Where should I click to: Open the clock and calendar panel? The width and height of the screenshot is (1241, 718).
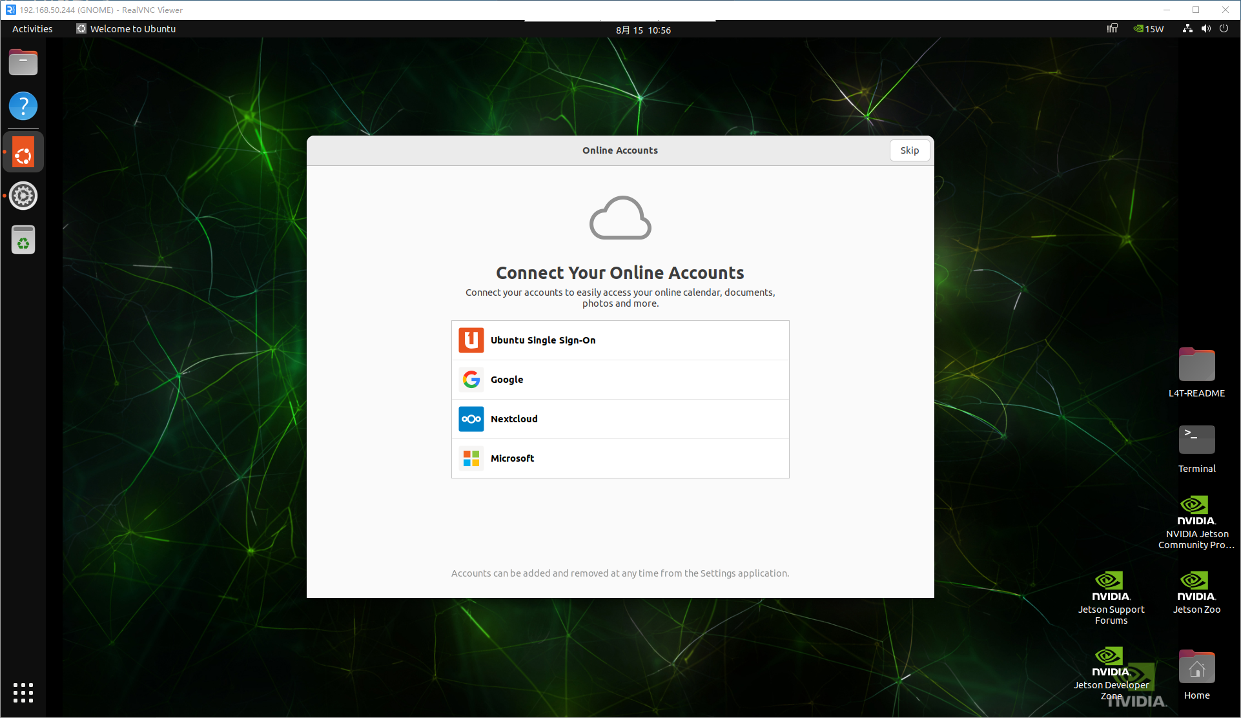643,30
